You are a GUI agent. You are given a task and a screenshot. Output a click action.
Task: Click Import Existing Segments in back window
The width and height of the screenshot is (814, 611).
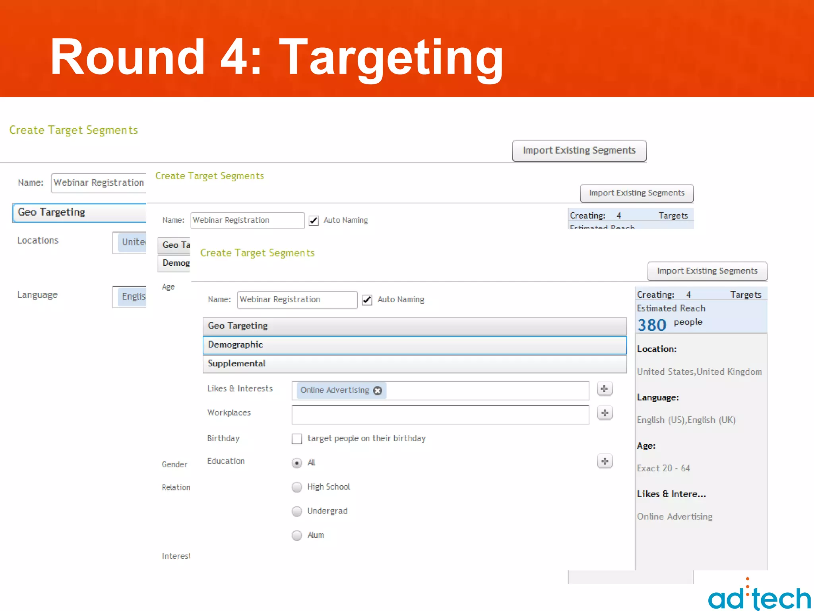[x=579, y=150]
